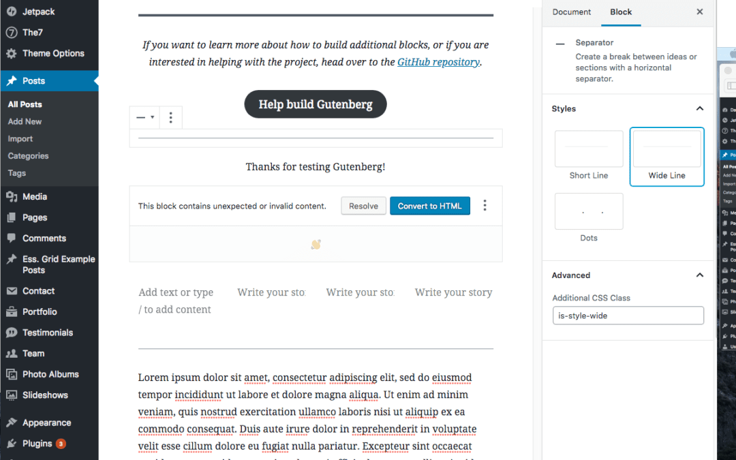Image resolution: width=736 pixels, height=460 pixels.
Task: Select the Short Line separator style
Action: coord(588,149)
